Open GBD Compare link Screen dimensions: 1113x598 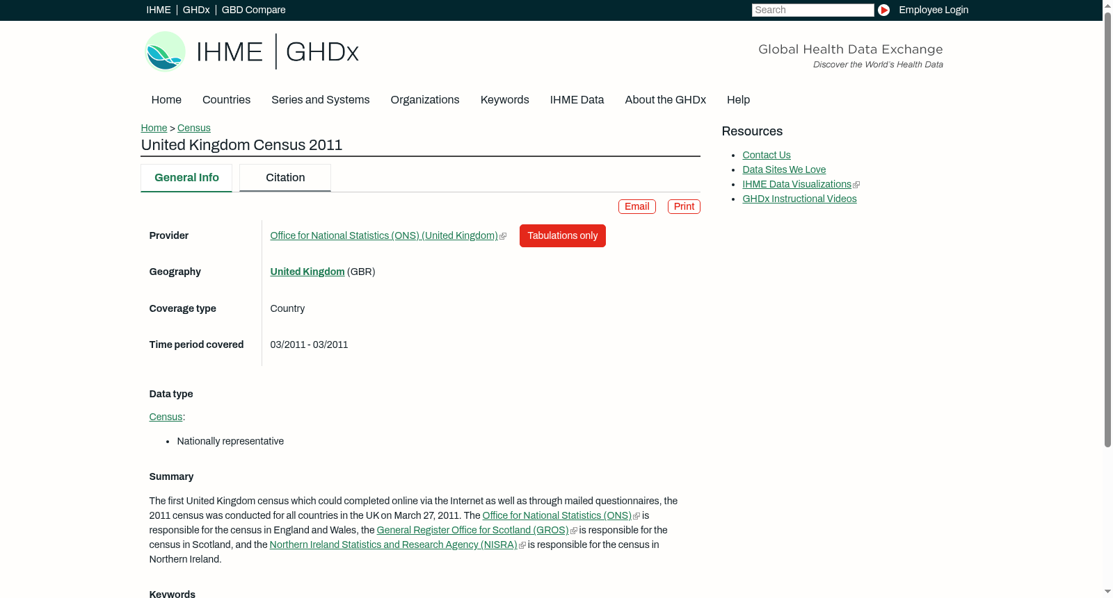point(253,10)
